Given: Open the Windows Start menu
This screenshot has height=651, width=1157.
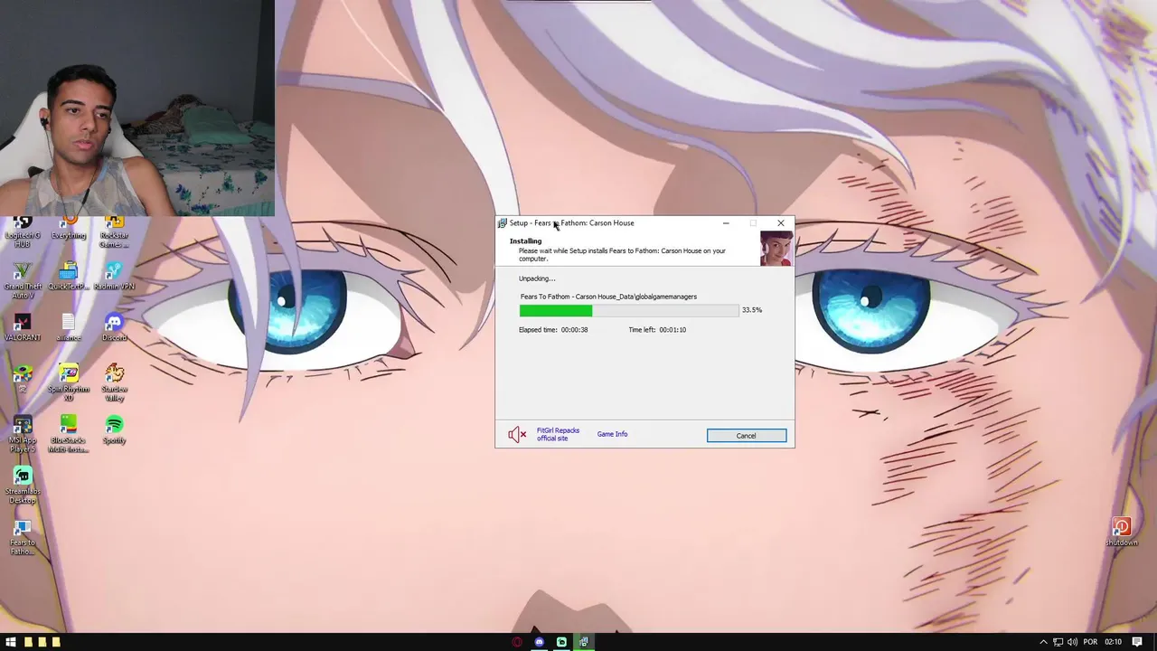Looking at the screenshot, I should pos(11,642).
